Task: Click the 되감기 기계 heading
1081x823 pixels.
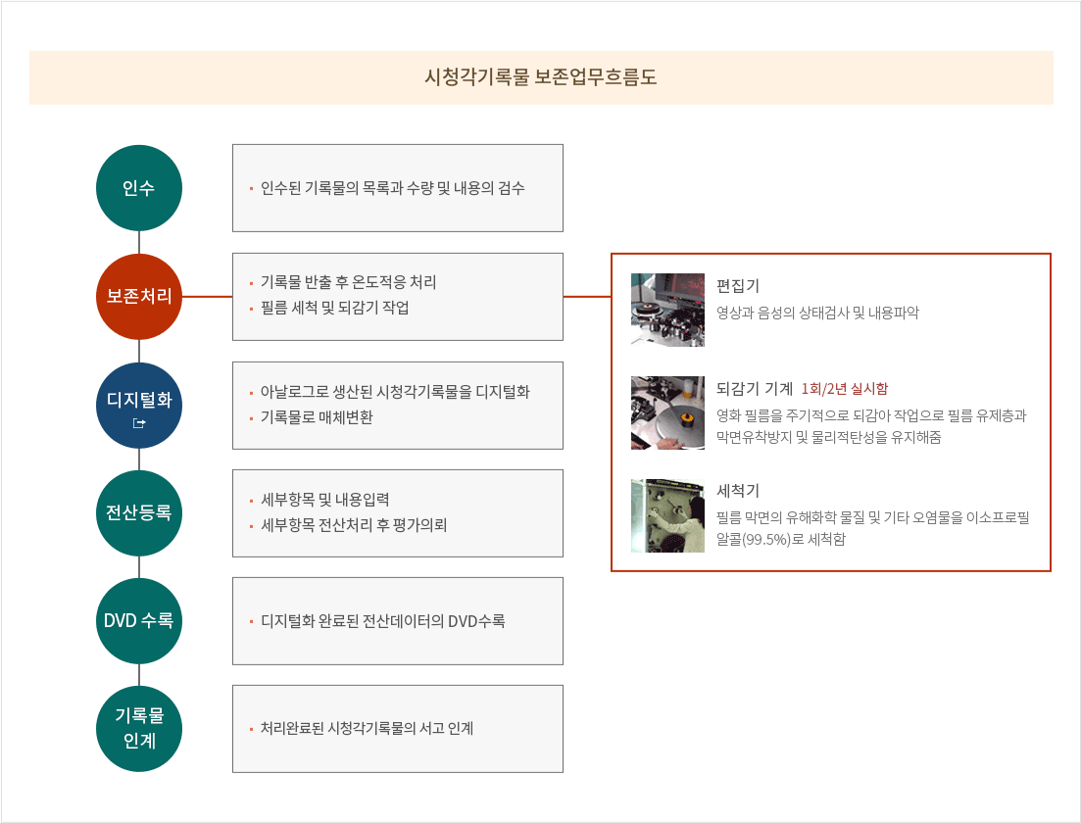Action: (754, 389)
